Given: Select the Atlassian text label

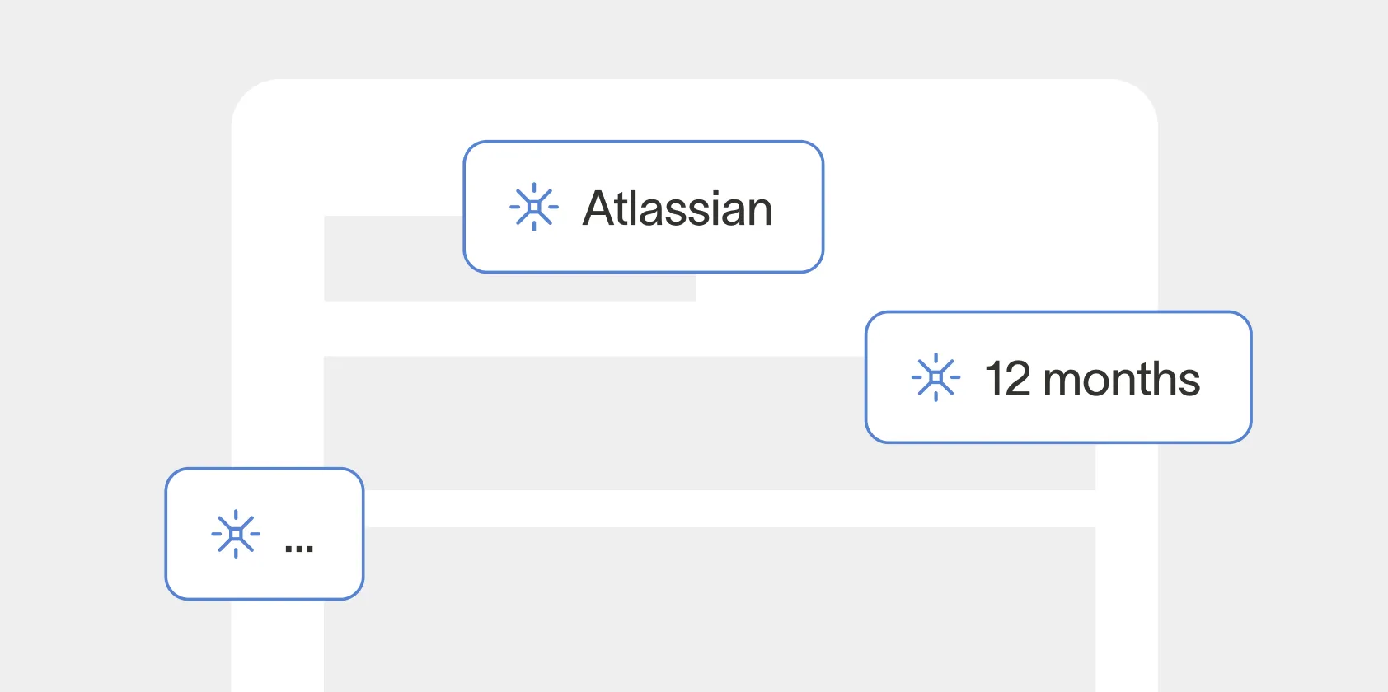Looking at the screenshot, I should [x=678, y=208].
